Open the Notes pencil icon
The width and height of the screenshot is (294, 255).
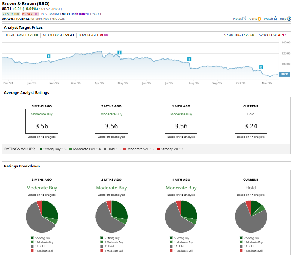[245, 18]
